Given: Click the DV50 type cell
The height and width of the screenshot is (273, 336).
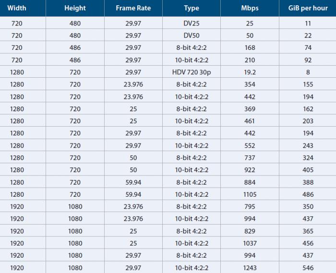Looking at the screenshot, I should (192, 36).
